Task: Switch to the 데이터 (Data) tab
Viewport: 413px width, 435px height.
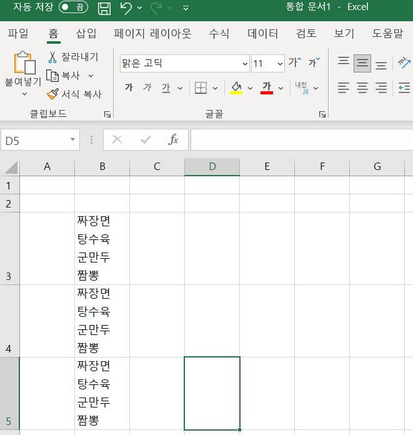Action: pos(262,34)
